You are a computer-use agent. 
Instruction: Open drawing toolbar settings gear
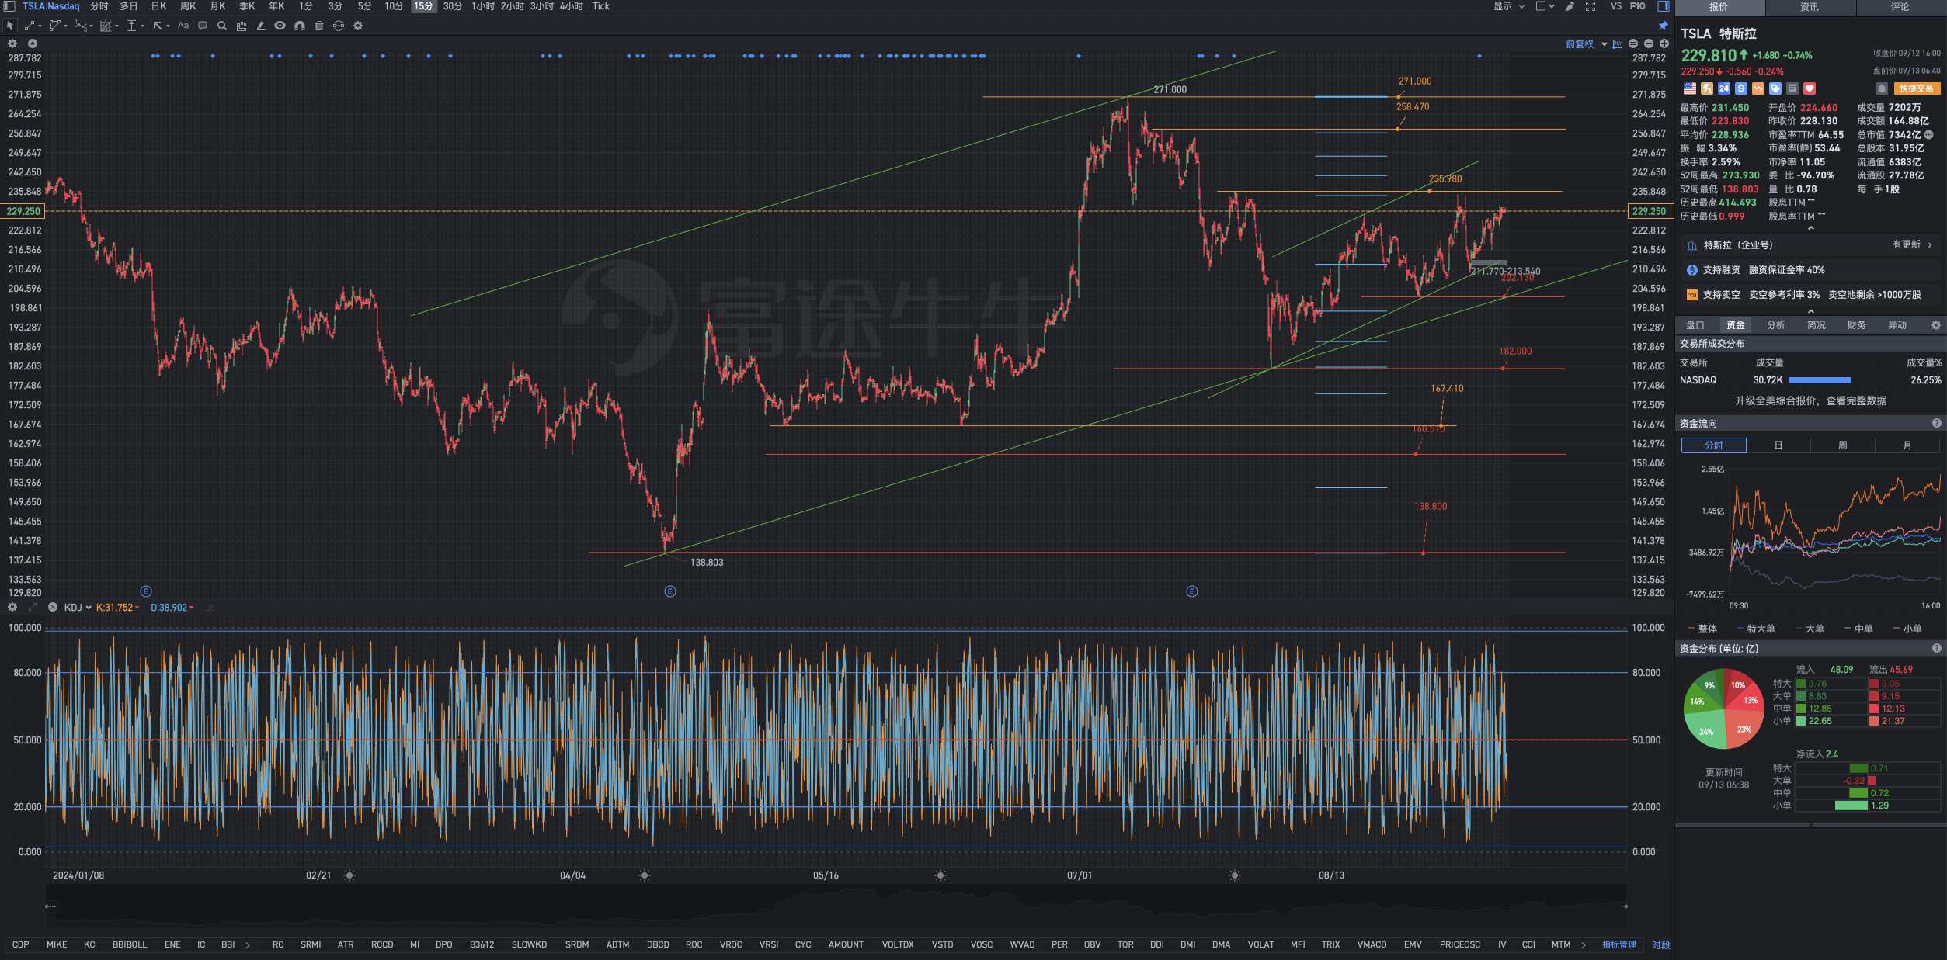[x=358, y=26]
